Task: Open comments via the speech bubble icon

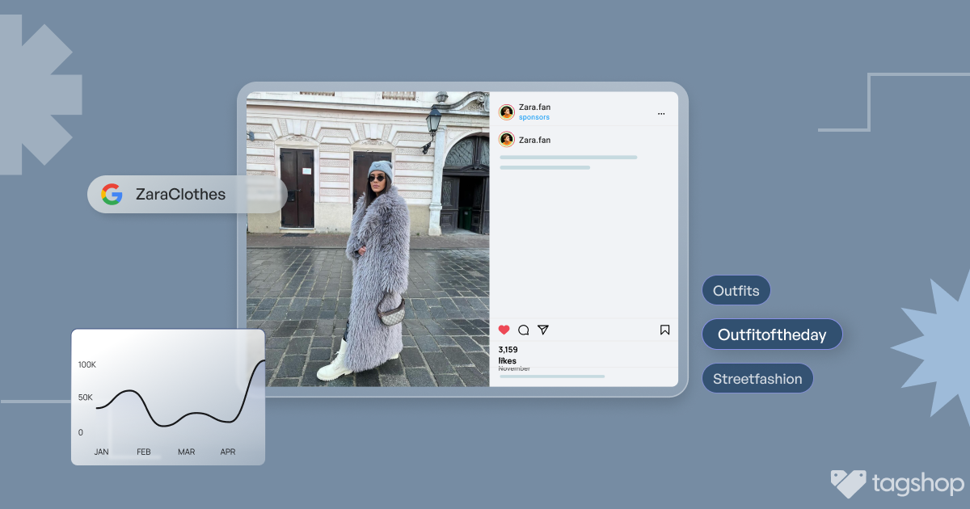Action: tap(524, 330)
